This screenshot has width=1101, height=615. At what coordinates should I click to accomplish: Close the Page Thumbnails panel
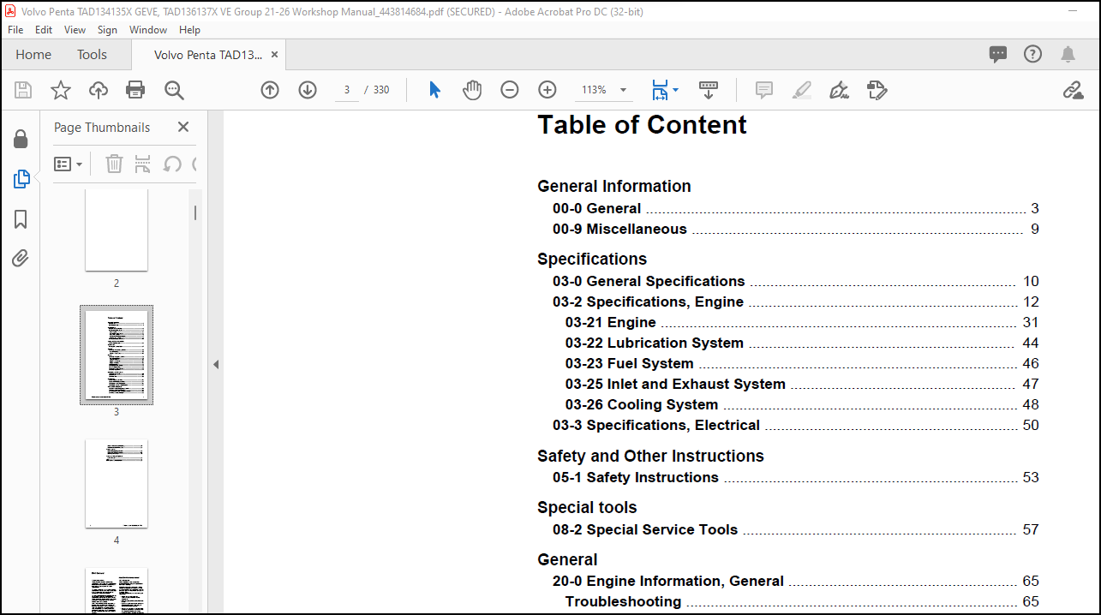point(183,127)
